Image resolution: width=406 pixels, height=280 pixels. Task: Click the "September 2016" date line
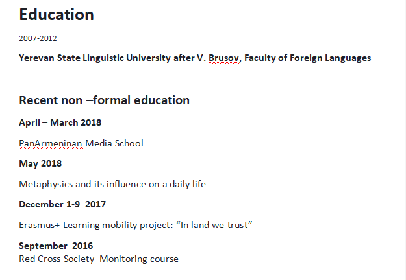click(x=55, y=246)
